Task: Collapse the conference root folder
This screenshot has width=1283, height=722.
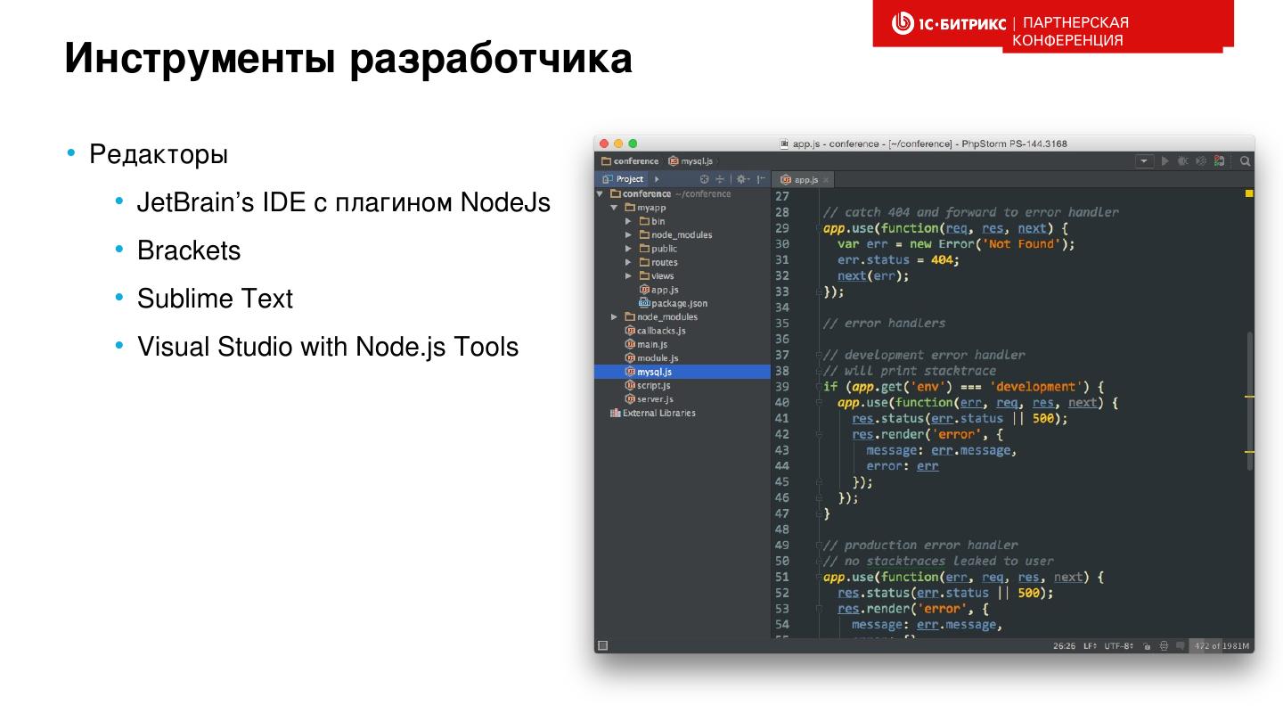Action: point(601,193)
